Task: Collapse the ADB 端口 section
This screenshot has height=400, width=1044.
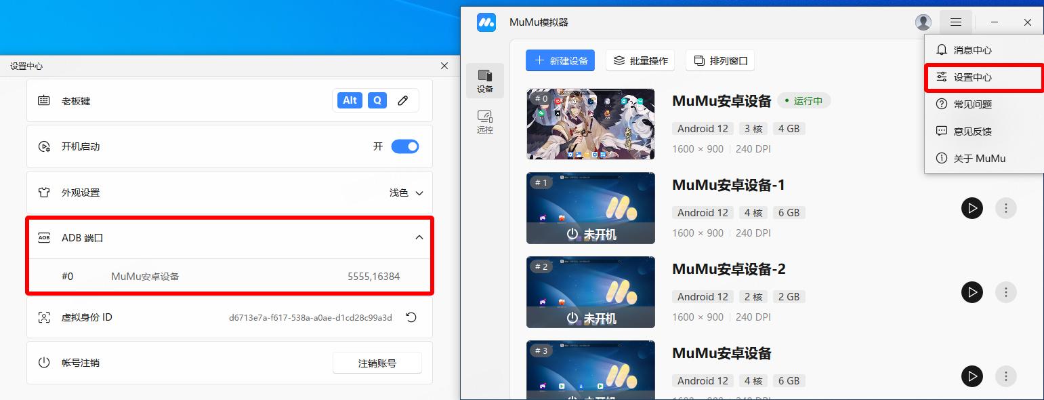Action: pyautogui.click(x=419, y=237)
